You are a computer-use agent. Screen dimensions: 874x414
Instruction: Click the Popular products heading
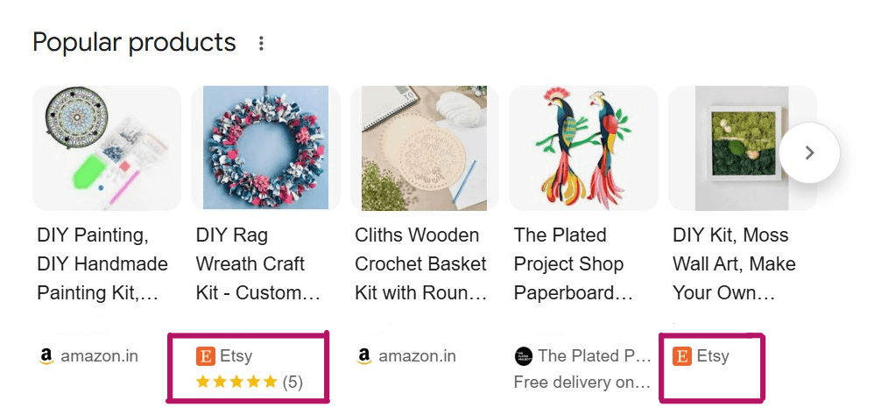[134, 42]
